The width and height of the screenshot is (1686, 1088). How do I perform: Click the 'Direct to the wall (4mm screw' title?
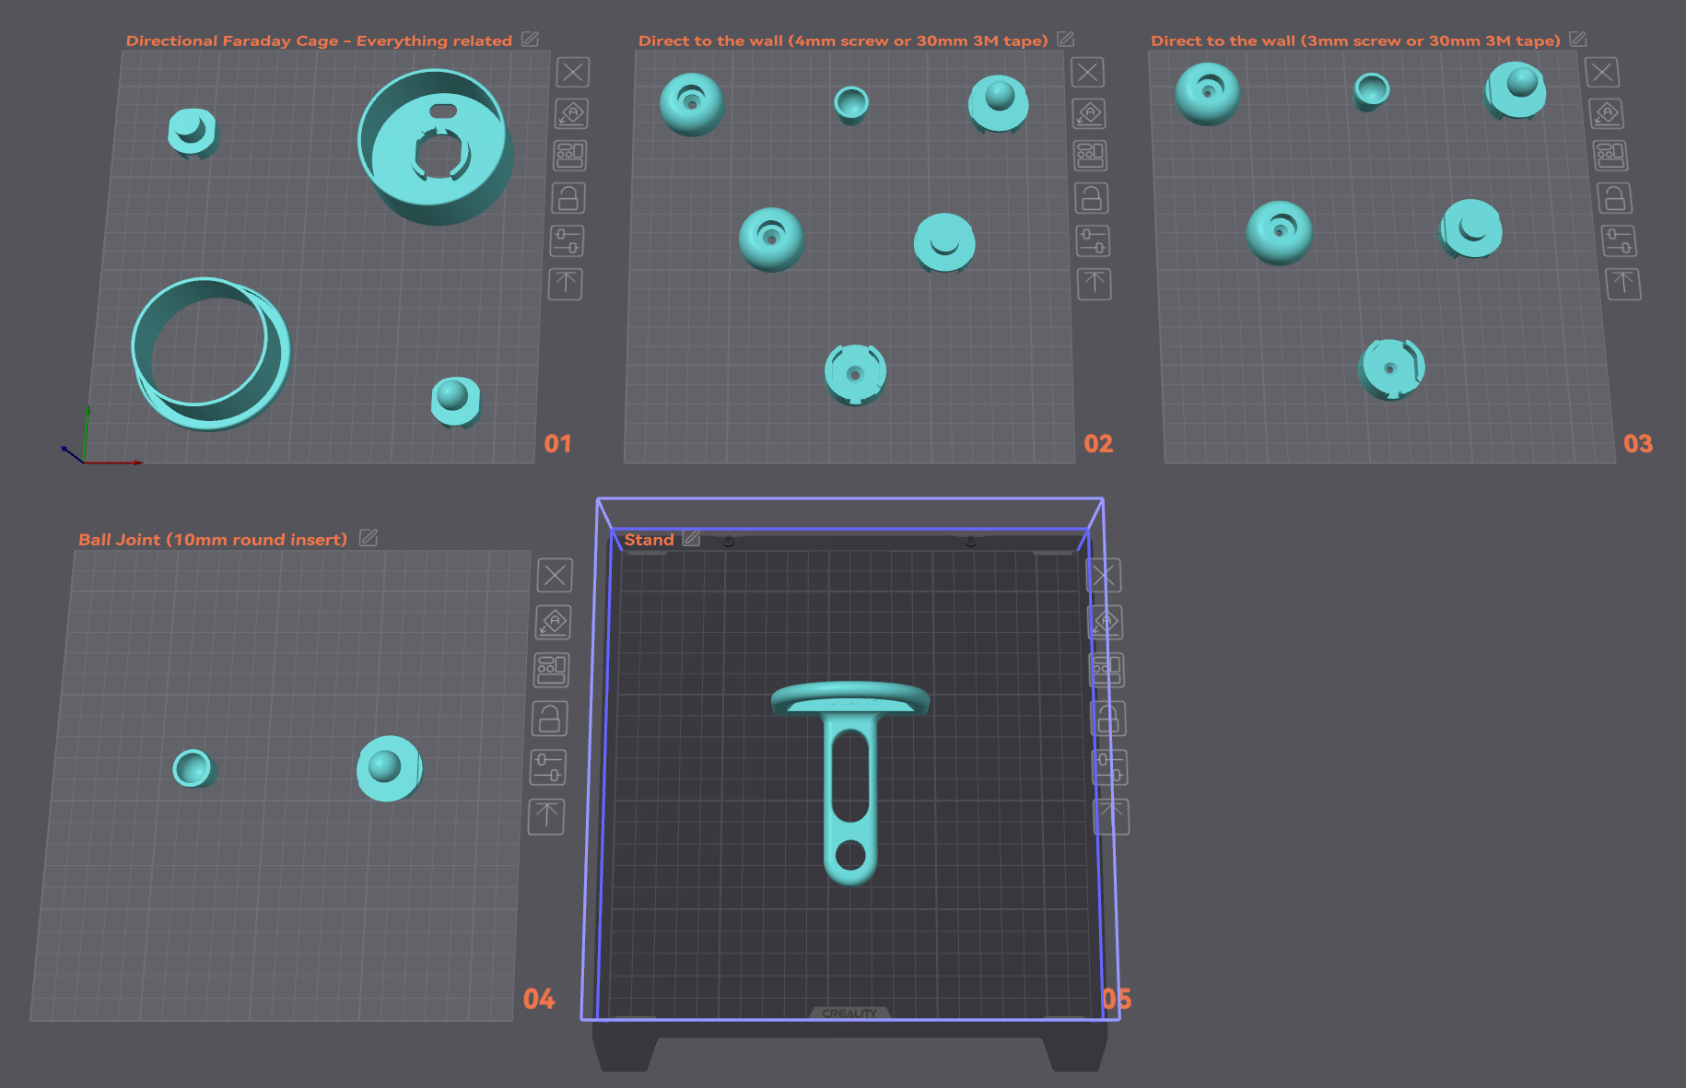point(843,41)
